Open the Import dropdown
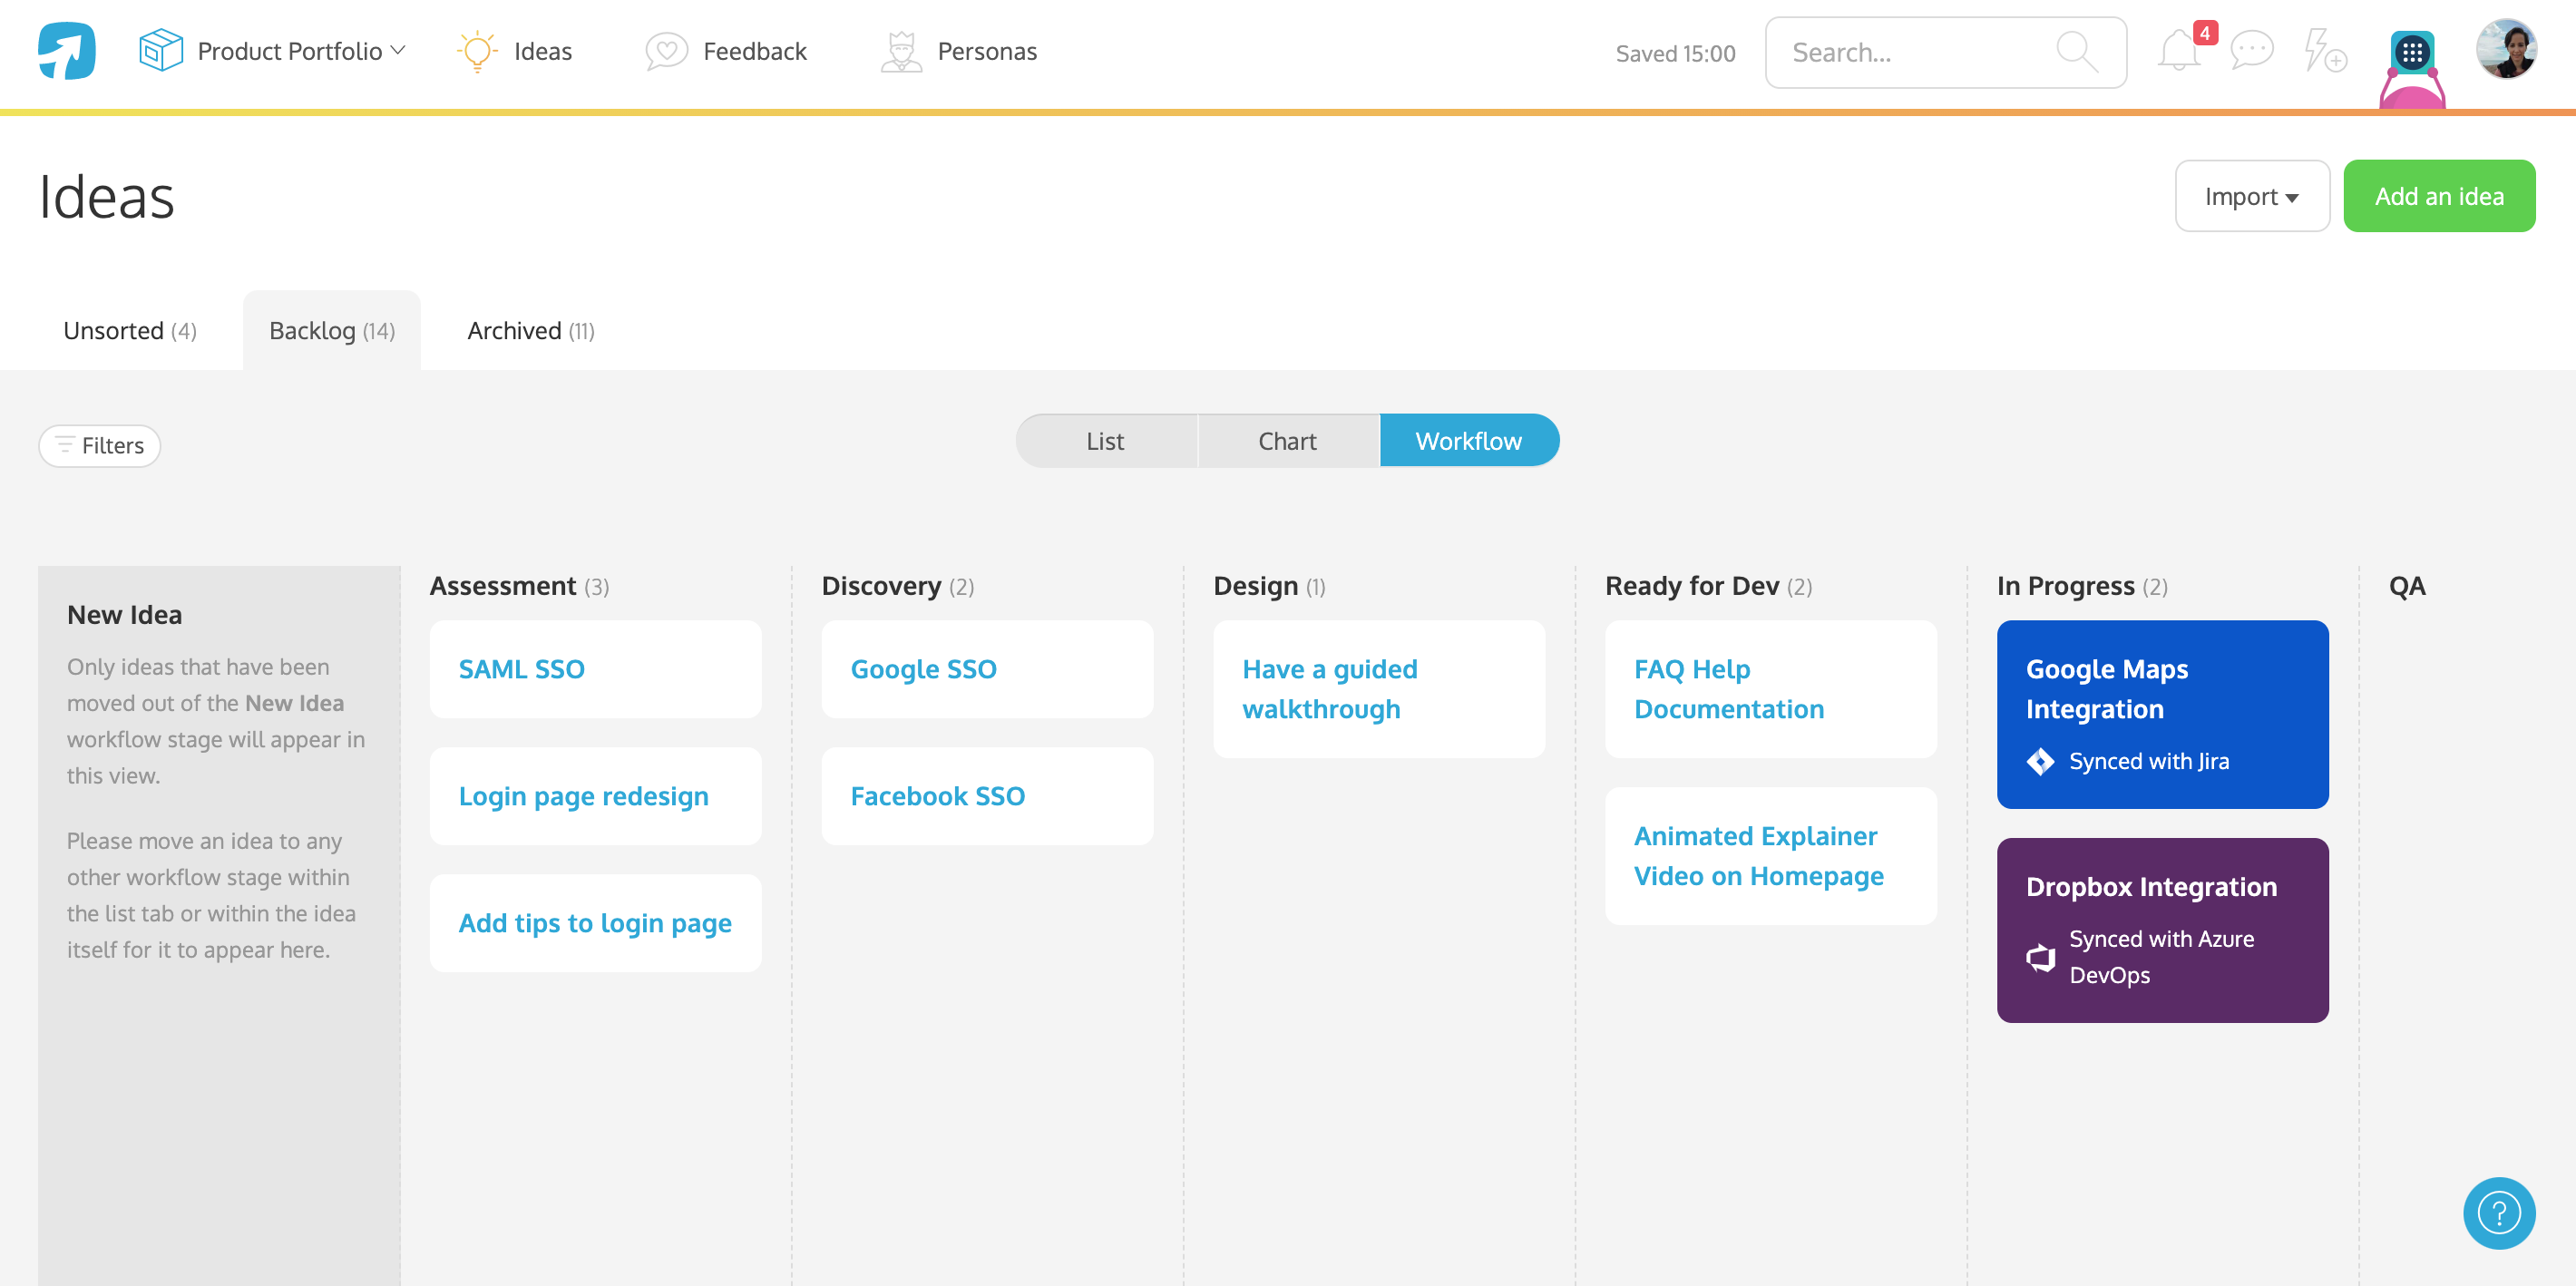 2251,195
